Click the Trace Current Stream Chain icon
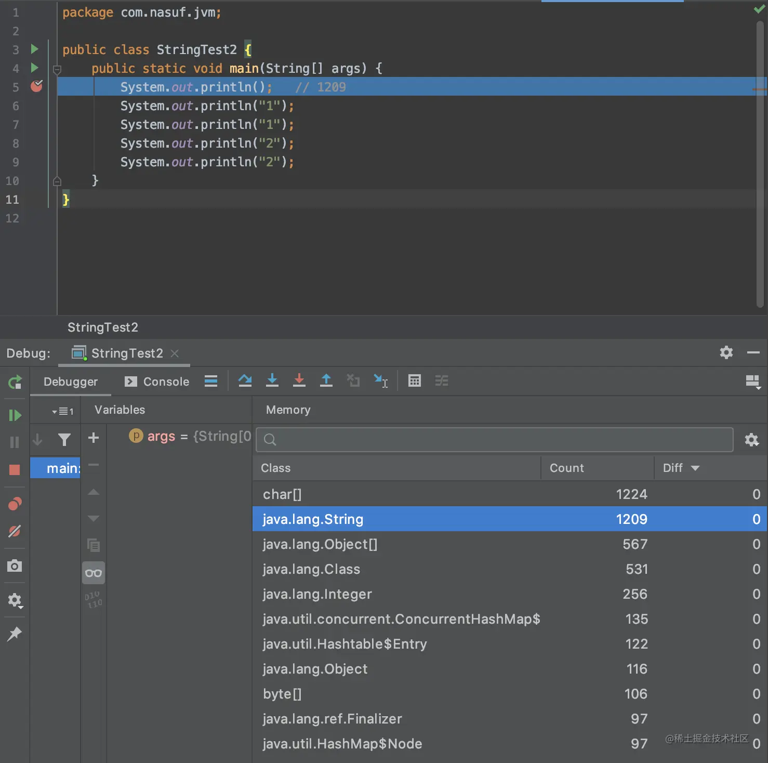768x763 pixels. tap(442, 381)
